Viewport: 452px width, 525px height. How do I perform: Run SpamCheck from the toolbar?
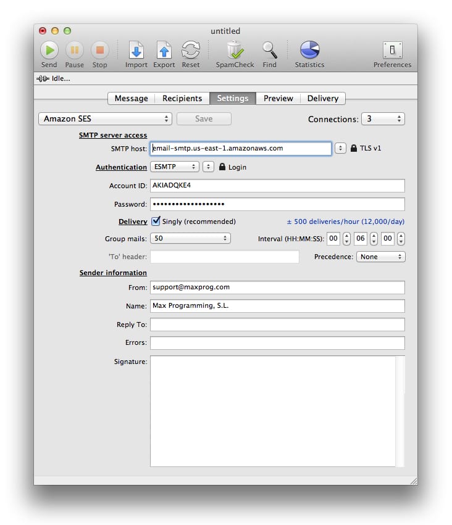click(235, 50)
